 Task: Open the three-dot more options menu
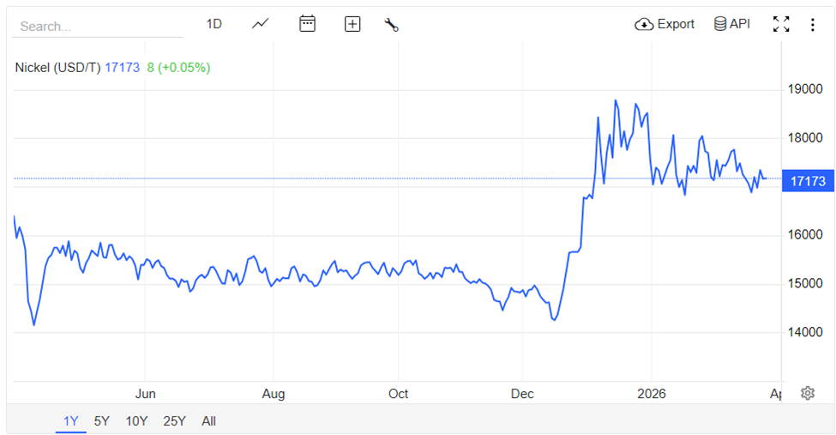(x=812, y=24)
